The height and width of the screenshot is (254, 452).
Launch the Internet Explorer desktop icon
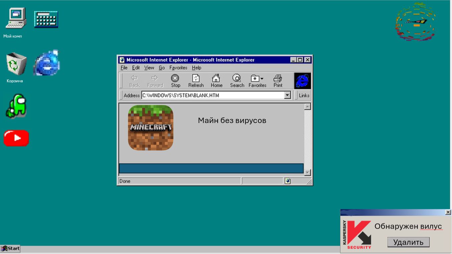[x=46, y=63]
